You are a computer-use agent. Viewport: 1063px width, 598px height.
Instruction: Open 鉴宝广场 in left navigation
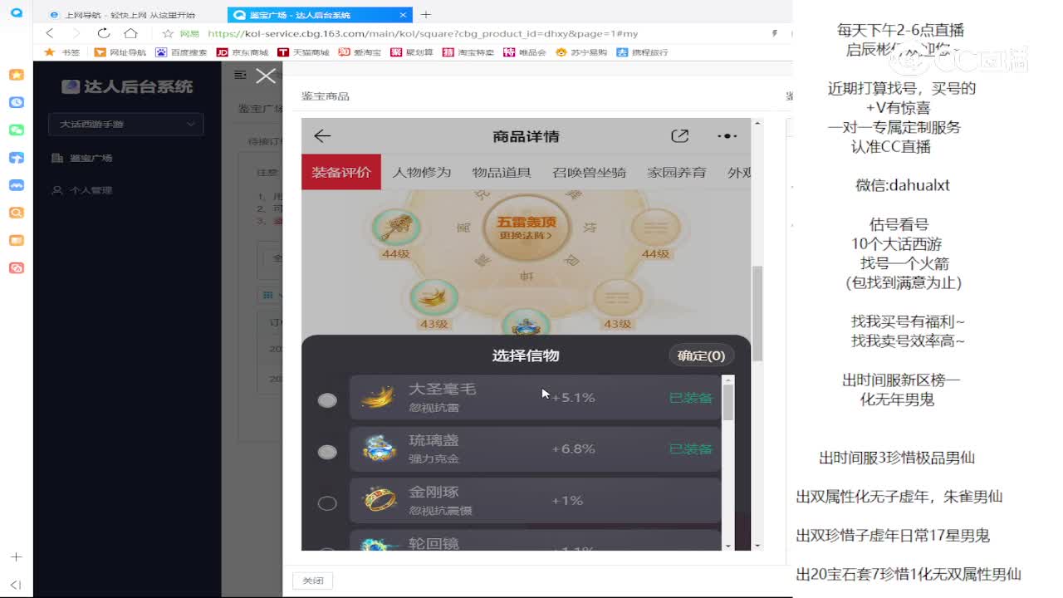(x=81, y=158)
